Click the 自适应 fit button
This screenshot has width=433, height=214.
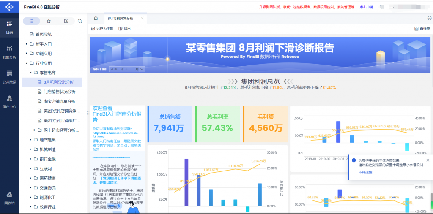click(422, 29)
